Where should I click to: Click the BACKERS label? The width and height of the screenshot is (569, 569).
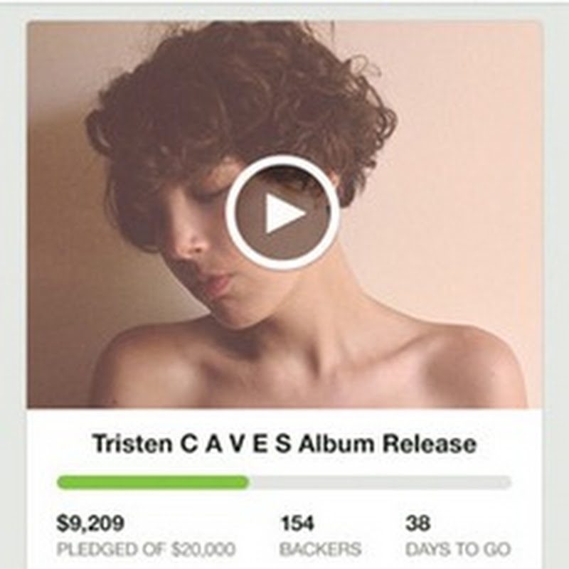tap(321, 549)
